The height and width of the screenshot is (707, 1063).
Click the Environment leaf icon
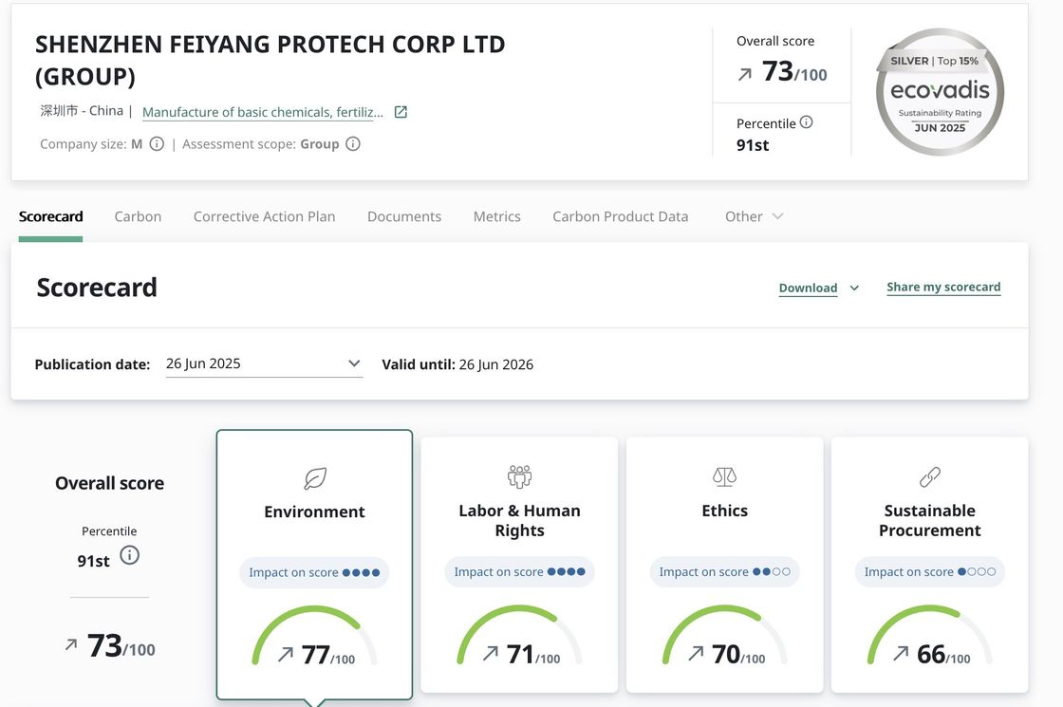pos(314,478)
